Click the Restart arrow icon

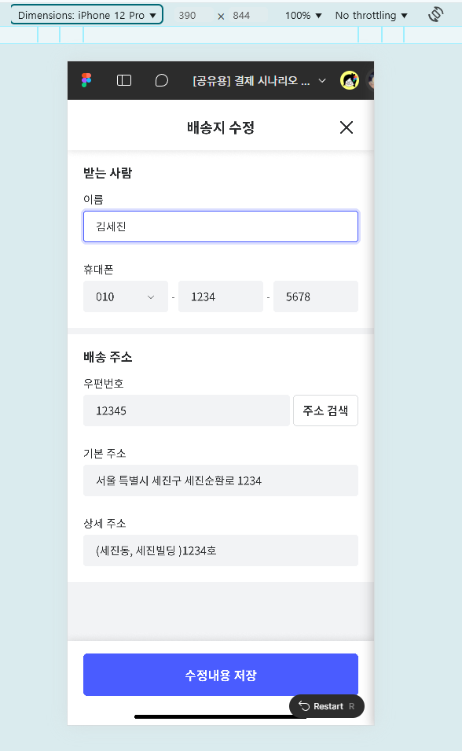click(304, 705)
